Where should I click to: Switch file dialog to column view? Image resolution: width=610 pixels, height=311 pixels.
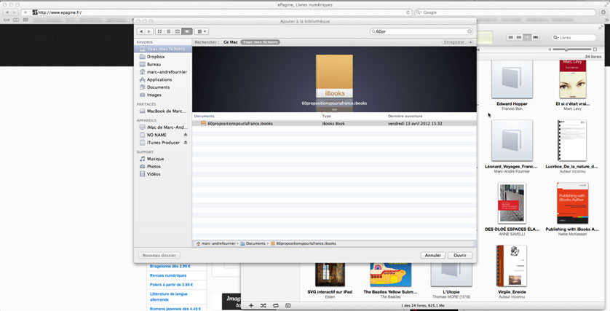pyautogui.click(x=178, y=31)
